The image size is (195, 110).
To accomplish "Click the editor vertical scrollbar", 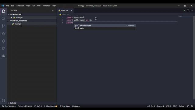I will (x=194, y=58).
